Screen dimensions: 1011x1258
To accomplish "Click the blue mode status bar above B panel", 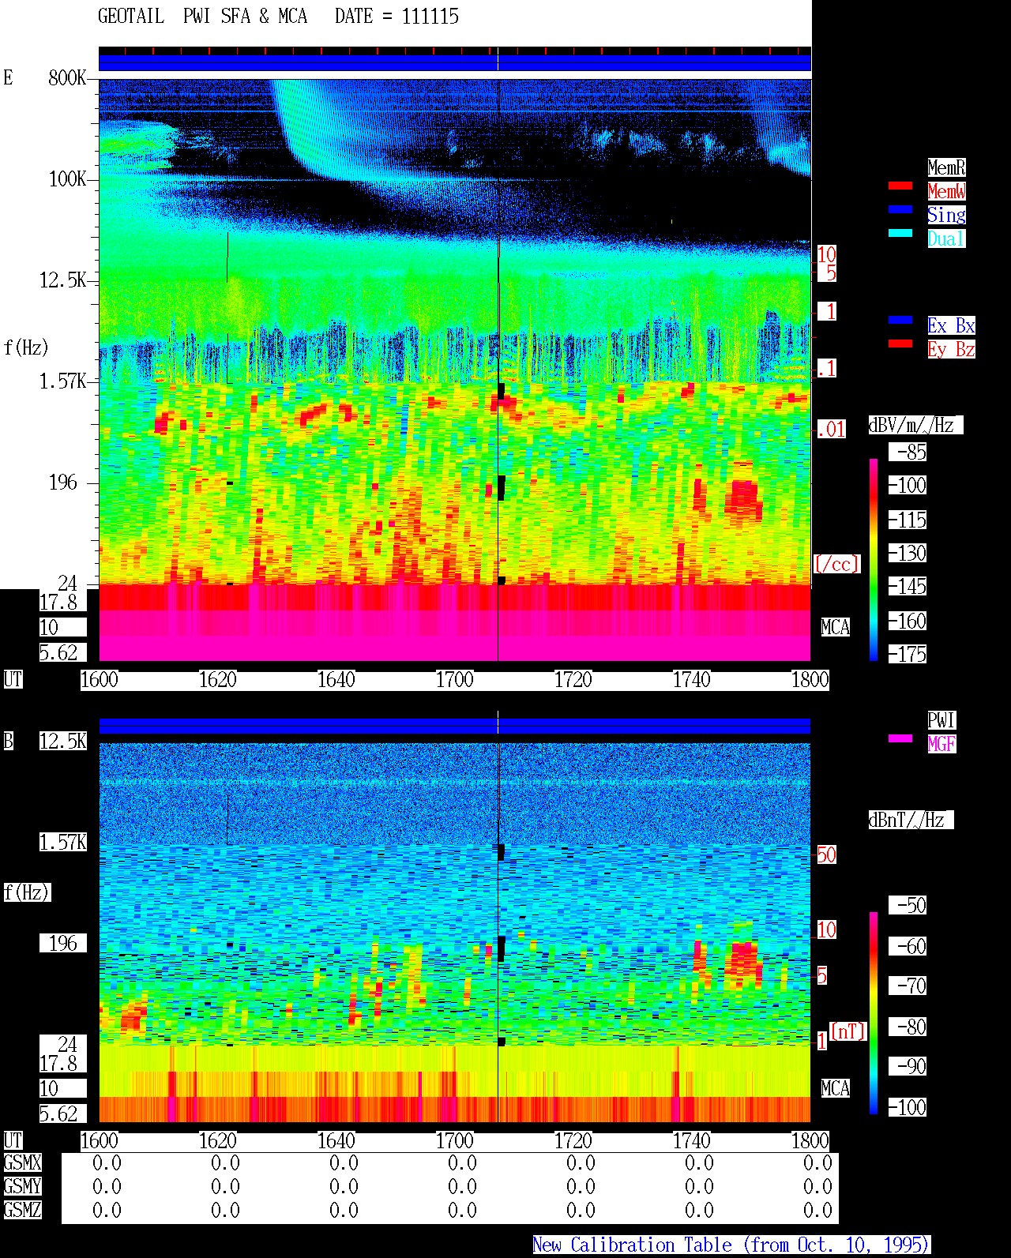I will [x=455, y=726].
